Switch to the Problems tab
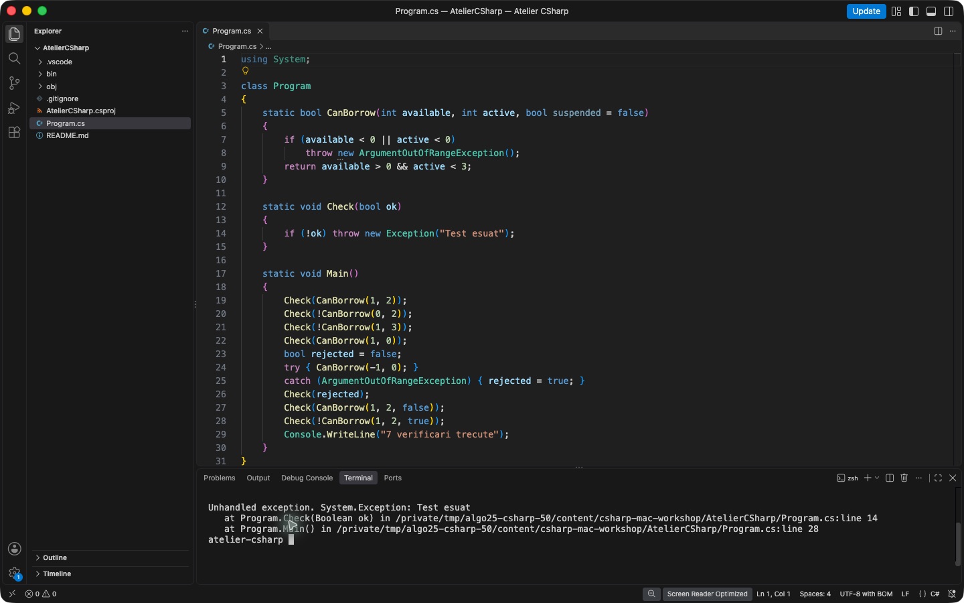This screenshot has width=964, height=603. 220,478
